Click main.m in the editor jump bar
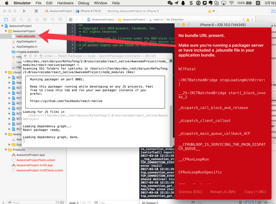Screen dimensions: 276x204 click(x=158, y=19)
